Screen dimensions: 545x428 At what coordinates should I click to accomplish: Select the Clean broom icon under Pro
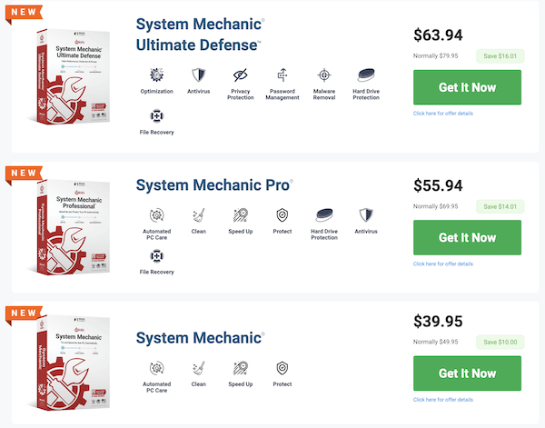198,215
